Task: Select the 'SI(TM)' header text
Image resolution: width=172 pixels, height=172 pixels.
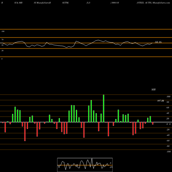Action: coord(65,3)
